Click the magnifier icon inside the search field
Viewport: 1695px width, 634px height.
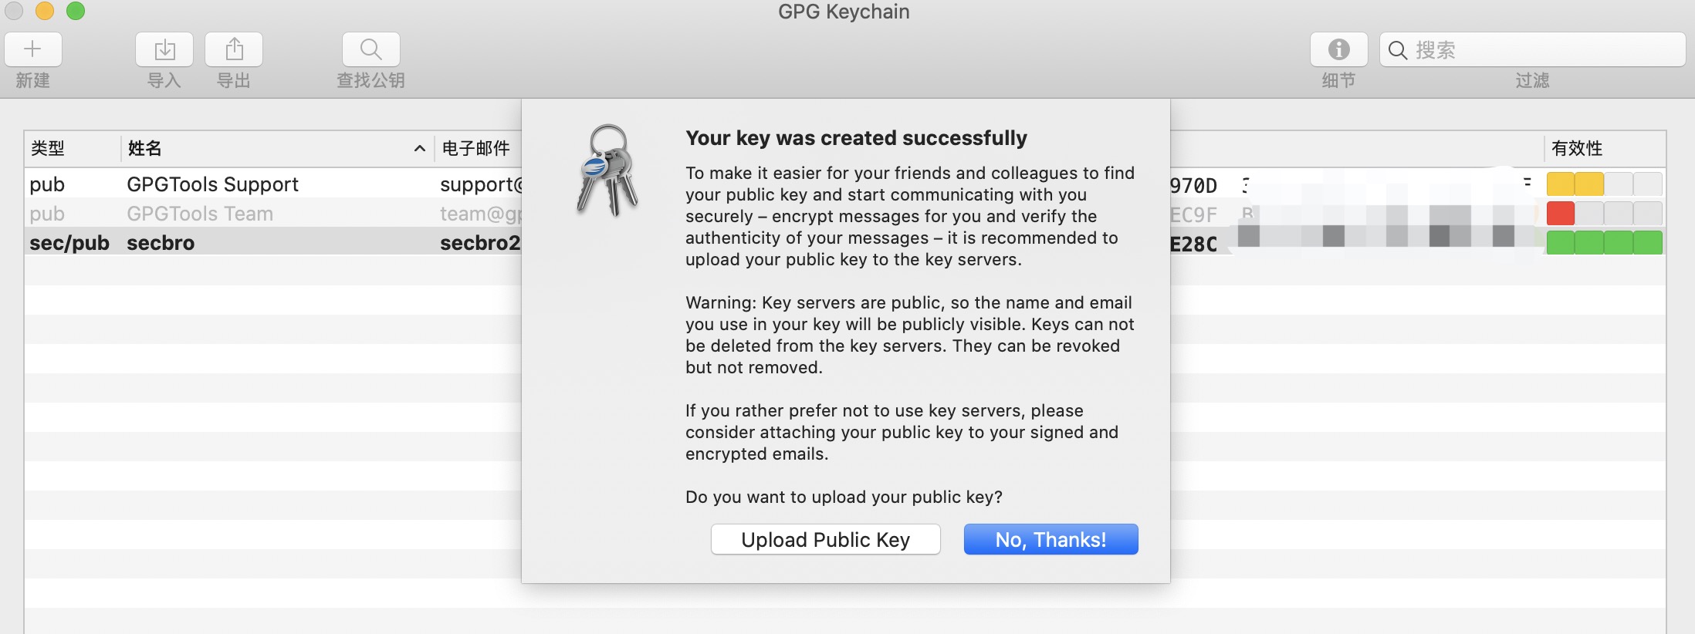(x=1398, y=50)
